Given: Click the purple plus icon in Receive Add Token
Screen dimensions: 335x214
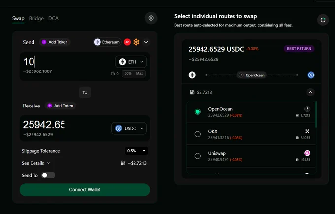Looking at the screenshot, I should (50, 106).
